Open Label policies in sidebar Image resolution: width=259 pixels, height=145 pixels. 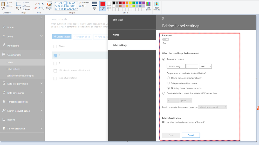(13, 69)
